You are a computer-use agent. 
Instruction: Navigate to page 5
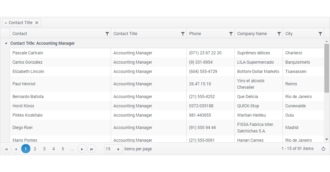63,149
